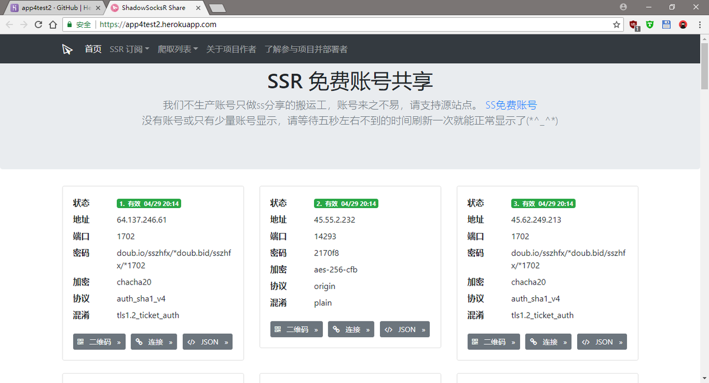
Task: Click the address 45.62.249.213
Action: 536,220
